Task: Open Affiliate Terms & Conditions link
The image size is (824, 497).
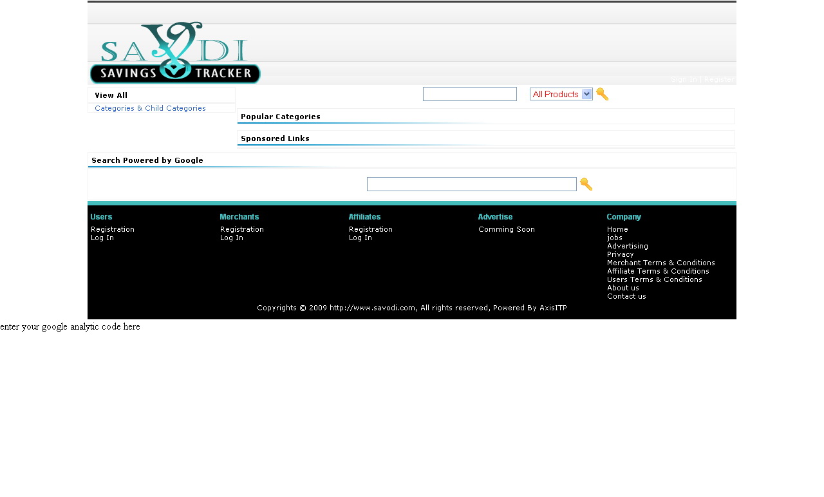Action: (658, 271)
